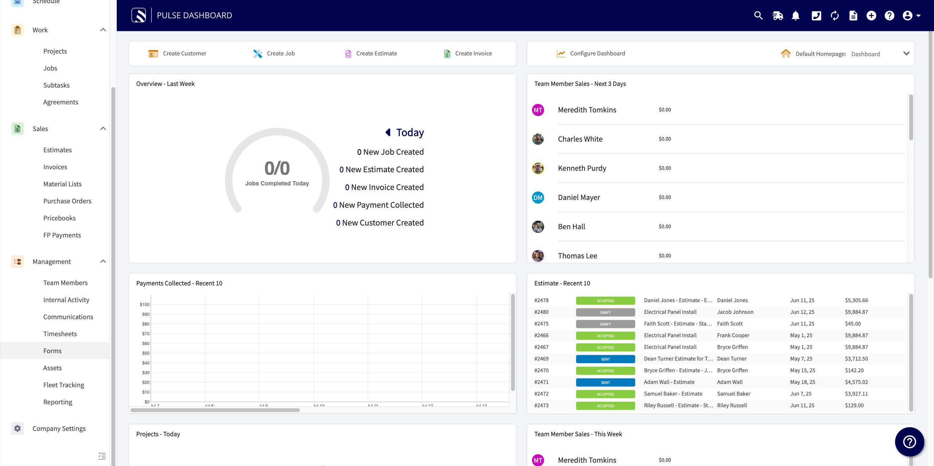Viewport: 934px width, 466px height.
Task: Collapse the Work section chevron
Action: (103, 30)
